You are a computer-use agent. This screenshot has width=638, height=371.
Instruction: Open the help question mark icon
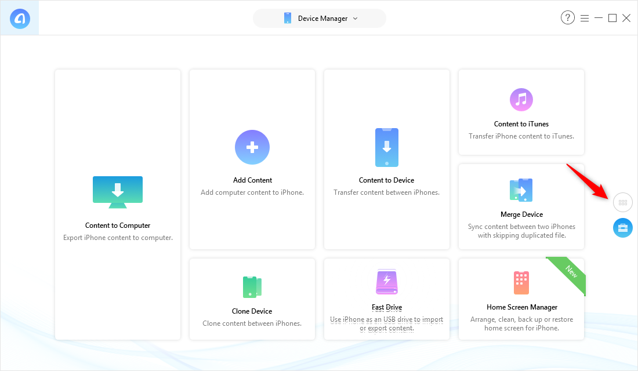click(567, 18)
